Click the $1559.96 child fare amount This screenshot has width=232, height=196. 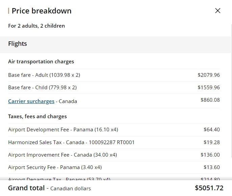[209, 88]
